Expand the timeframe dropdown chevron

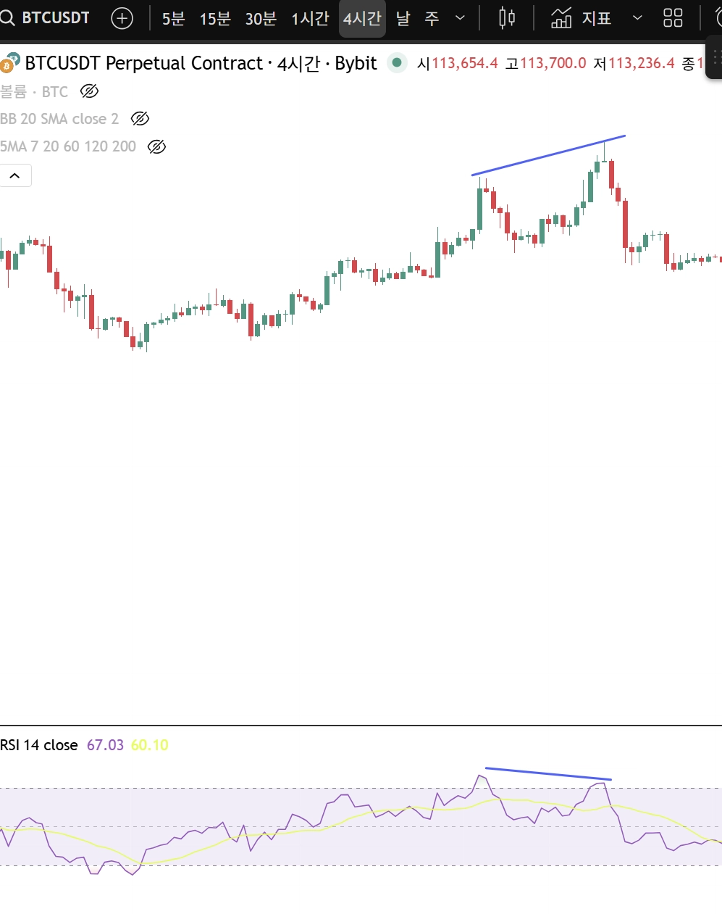point(460,18)
